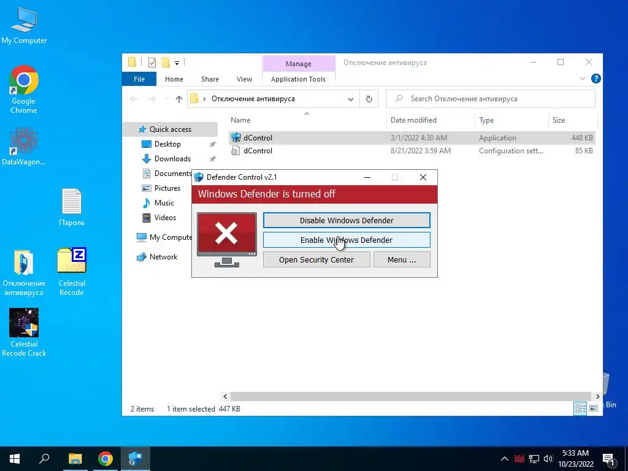Switch to the View ribbon tab
The height and width of the screenshot is (471, 628).
point(244,79)
